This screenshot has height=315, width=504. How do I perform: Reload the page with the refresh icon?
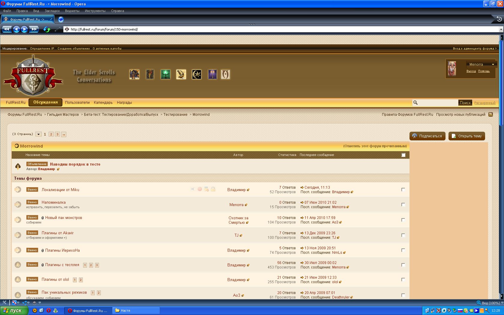(x=47, y=29)
